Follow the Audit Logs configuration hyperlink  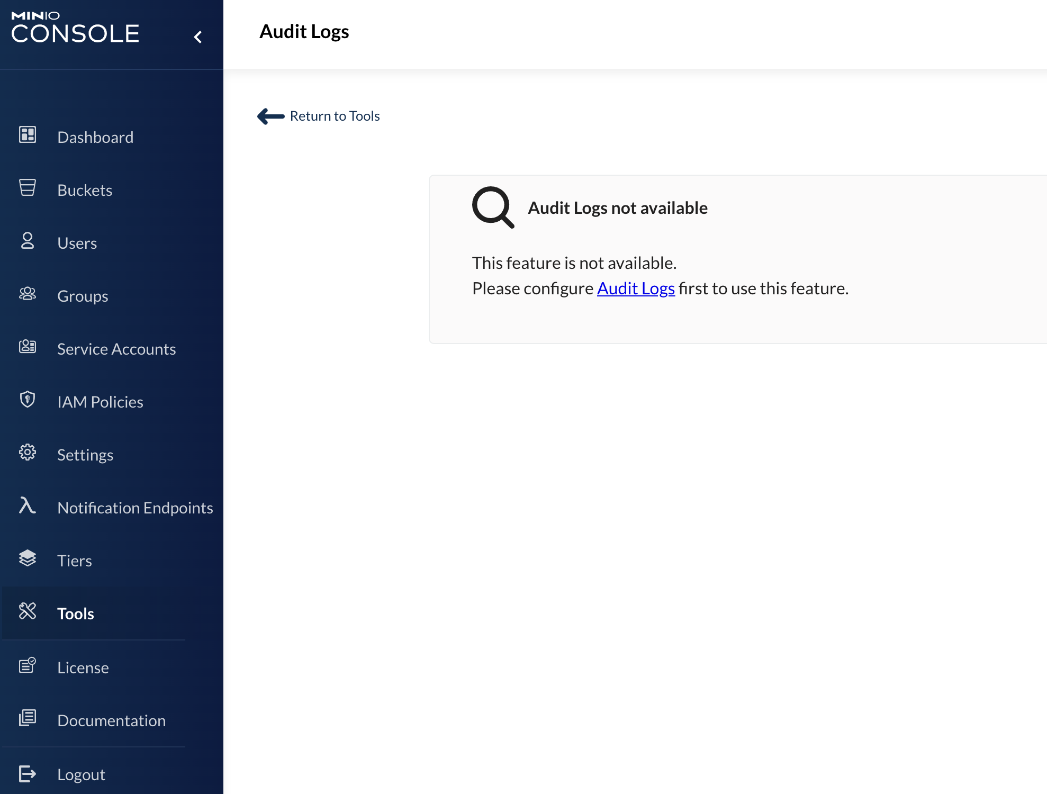pyautogui.click(x=636, y=288)
